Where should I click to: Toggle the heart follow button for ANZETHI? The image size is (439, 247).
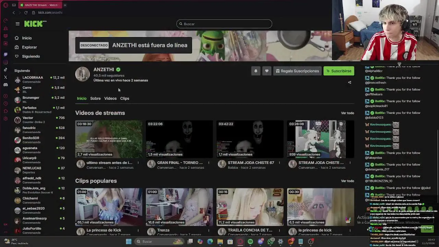pos(266,71)
